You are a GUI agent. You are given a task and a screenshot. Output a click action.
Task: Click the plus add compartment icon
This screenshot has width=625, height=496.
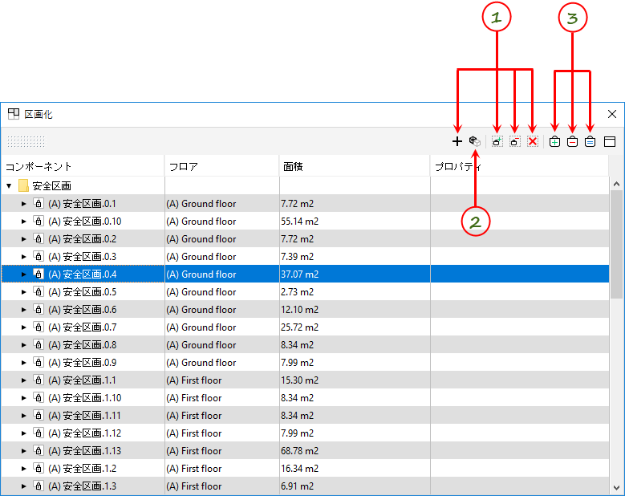pos(457,141)
